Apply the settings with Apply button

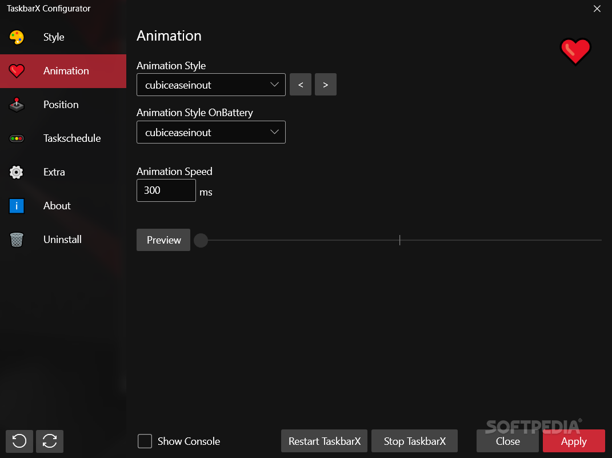[574, 441]
